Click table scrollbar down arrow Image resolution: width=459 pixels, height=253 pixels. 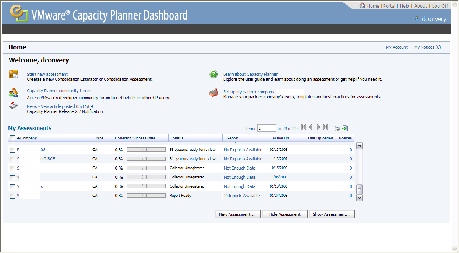(x=359, y=198)
